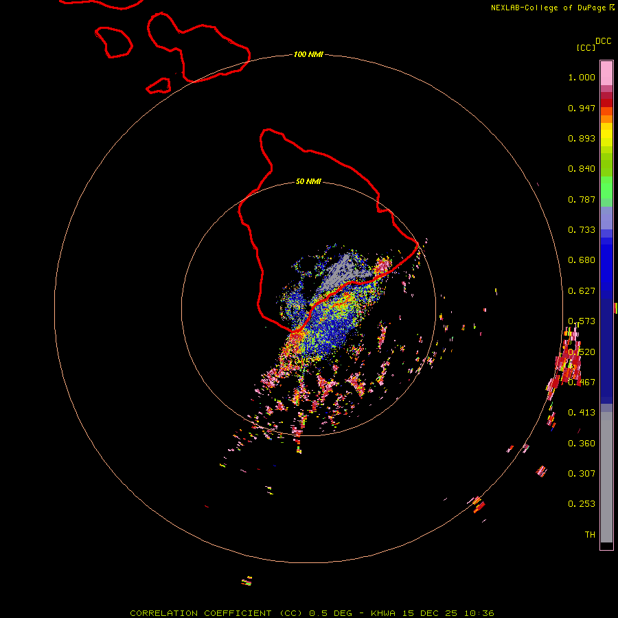Click the echo cluster at the bottom edge
The height and width of the screenshot is (618, 618).
coord(247,581)
